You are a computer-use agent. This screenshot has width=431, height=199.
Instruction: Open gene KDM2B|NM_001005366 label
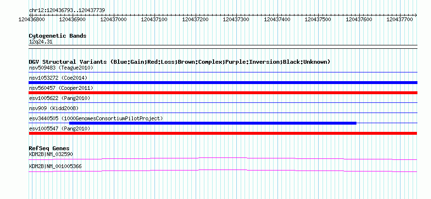pyautogui.click(x=55, y=166)
